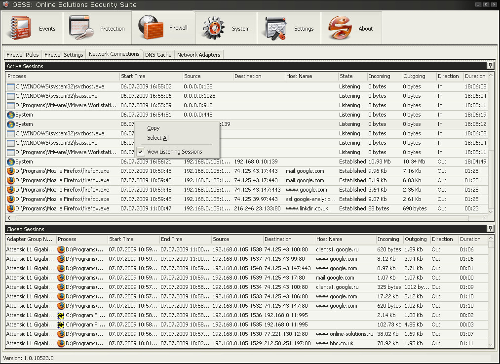
Task: Click the 690 bytes outgoing value
Action: tap(415, 208)
